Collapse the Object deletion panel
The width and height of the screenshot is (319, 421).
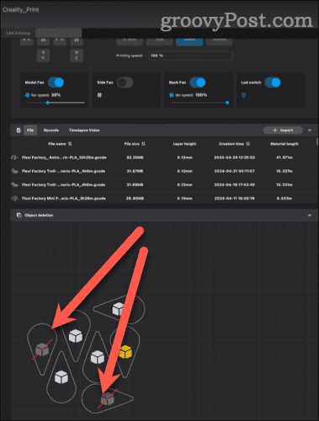click(310, 216)
